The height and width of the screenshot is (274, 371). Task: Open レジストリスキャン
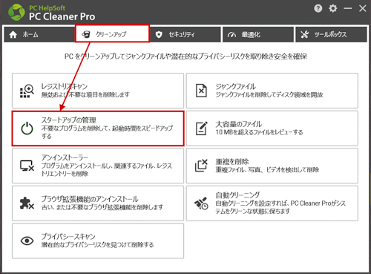point(98,91)
